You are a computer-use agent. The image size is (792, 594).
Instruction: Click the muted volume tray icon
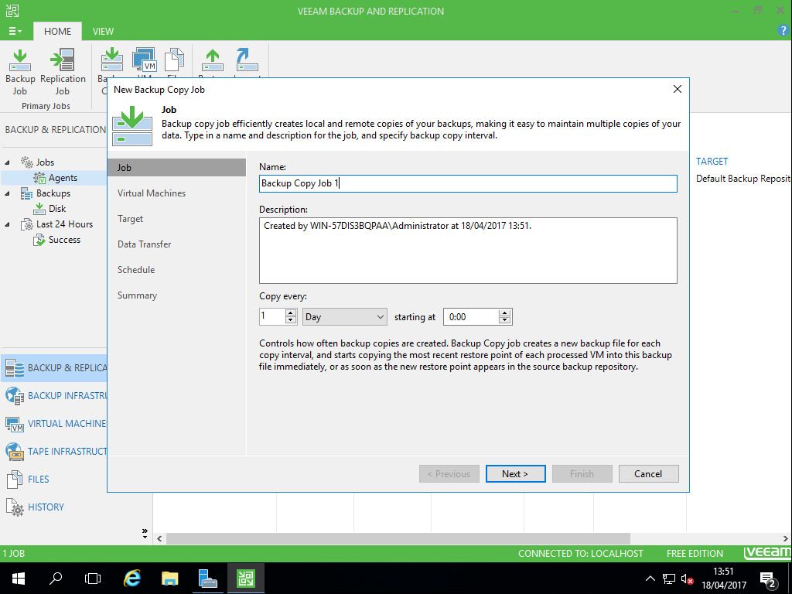687,579
